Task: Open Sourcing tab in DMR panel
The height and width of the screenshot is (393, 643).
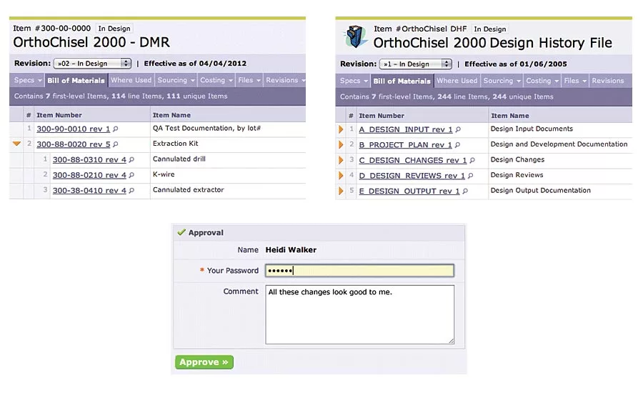Action: [x=176, y=80]
